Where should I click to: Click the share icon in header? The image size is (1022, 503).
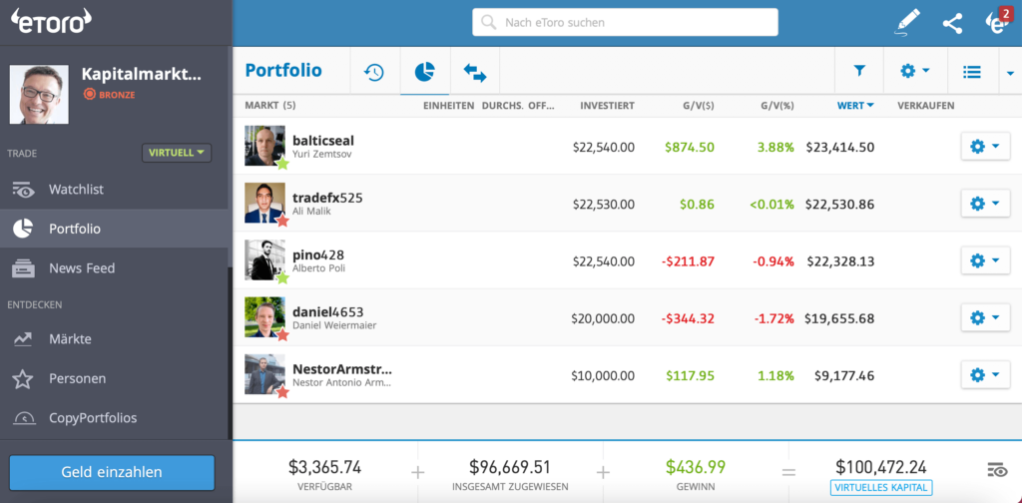(x=952, y=24)
